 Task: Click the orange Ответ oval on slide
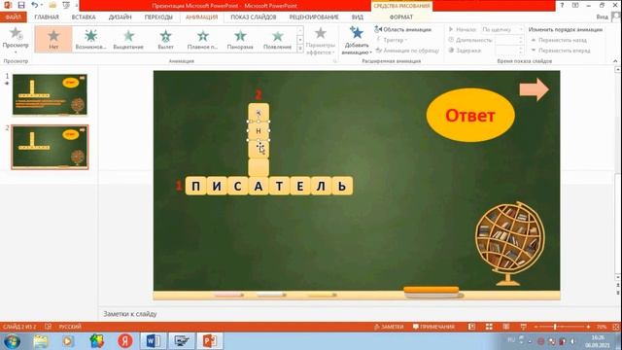click(470, 115)
